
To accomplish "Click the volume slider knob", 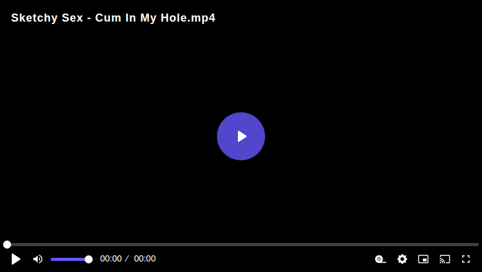I will 88,260.
